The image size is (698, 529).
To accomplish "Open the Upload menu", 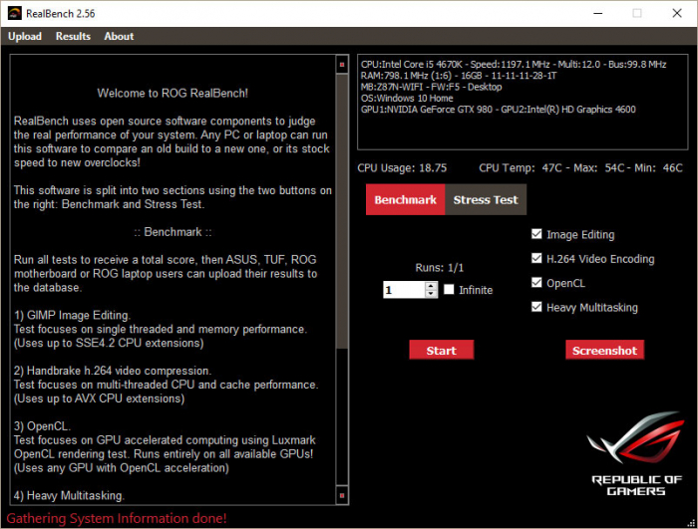I will pos(25,36).
